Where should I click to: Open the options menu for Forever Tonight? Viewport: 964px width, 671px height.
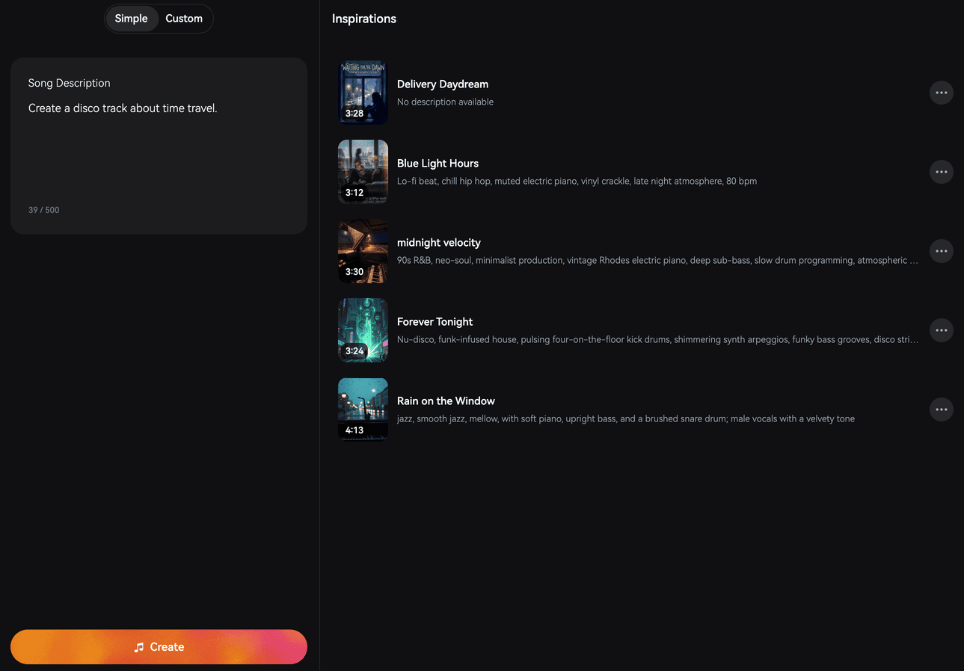pyautogui.click(x=941, y=330)
